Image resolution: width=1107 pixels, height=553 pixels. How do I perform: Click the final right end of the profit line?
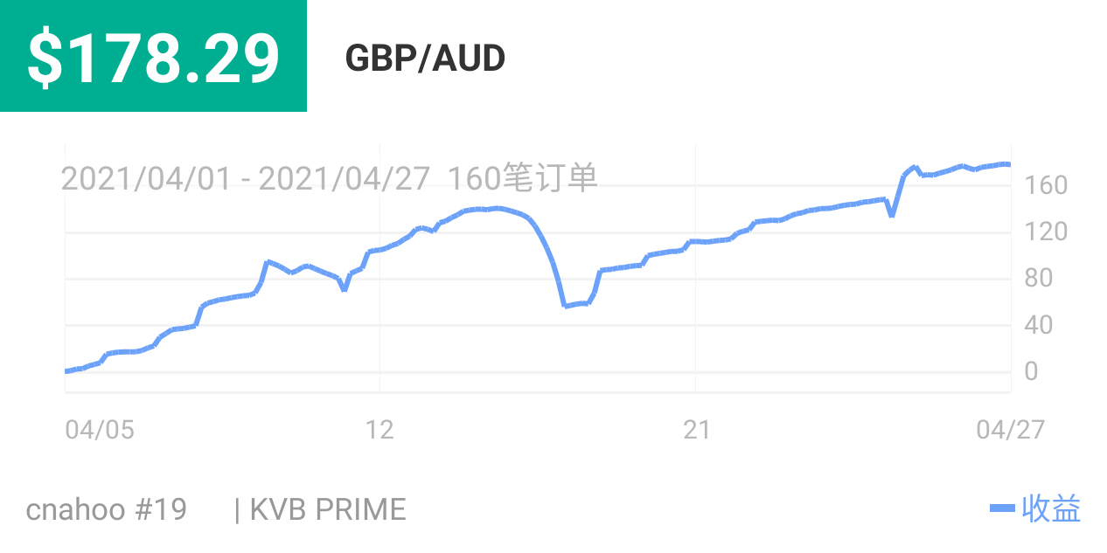(x=1009, y=164)
